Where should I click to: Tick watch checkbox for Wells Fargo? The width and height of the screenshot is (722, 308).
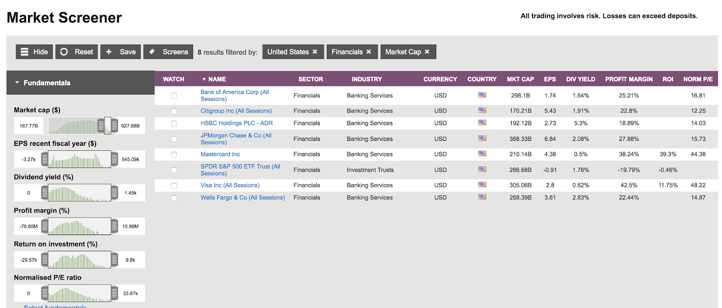tap(174, 198)
